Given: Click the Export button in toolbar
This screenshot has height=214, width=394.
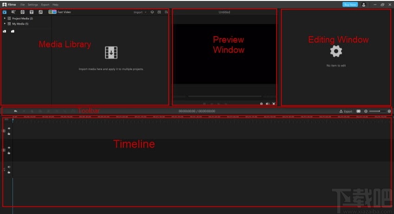Looking at the screenshot, I should pos(346,111).
